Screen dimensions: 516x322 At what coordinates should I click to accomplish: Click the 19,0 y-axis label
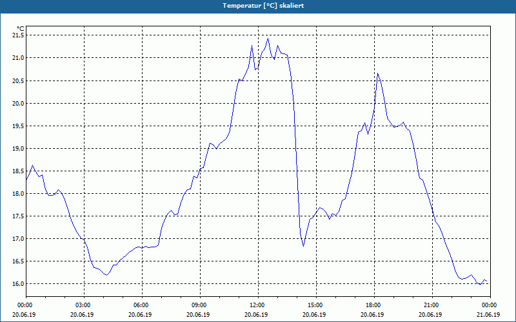[18, 149]
